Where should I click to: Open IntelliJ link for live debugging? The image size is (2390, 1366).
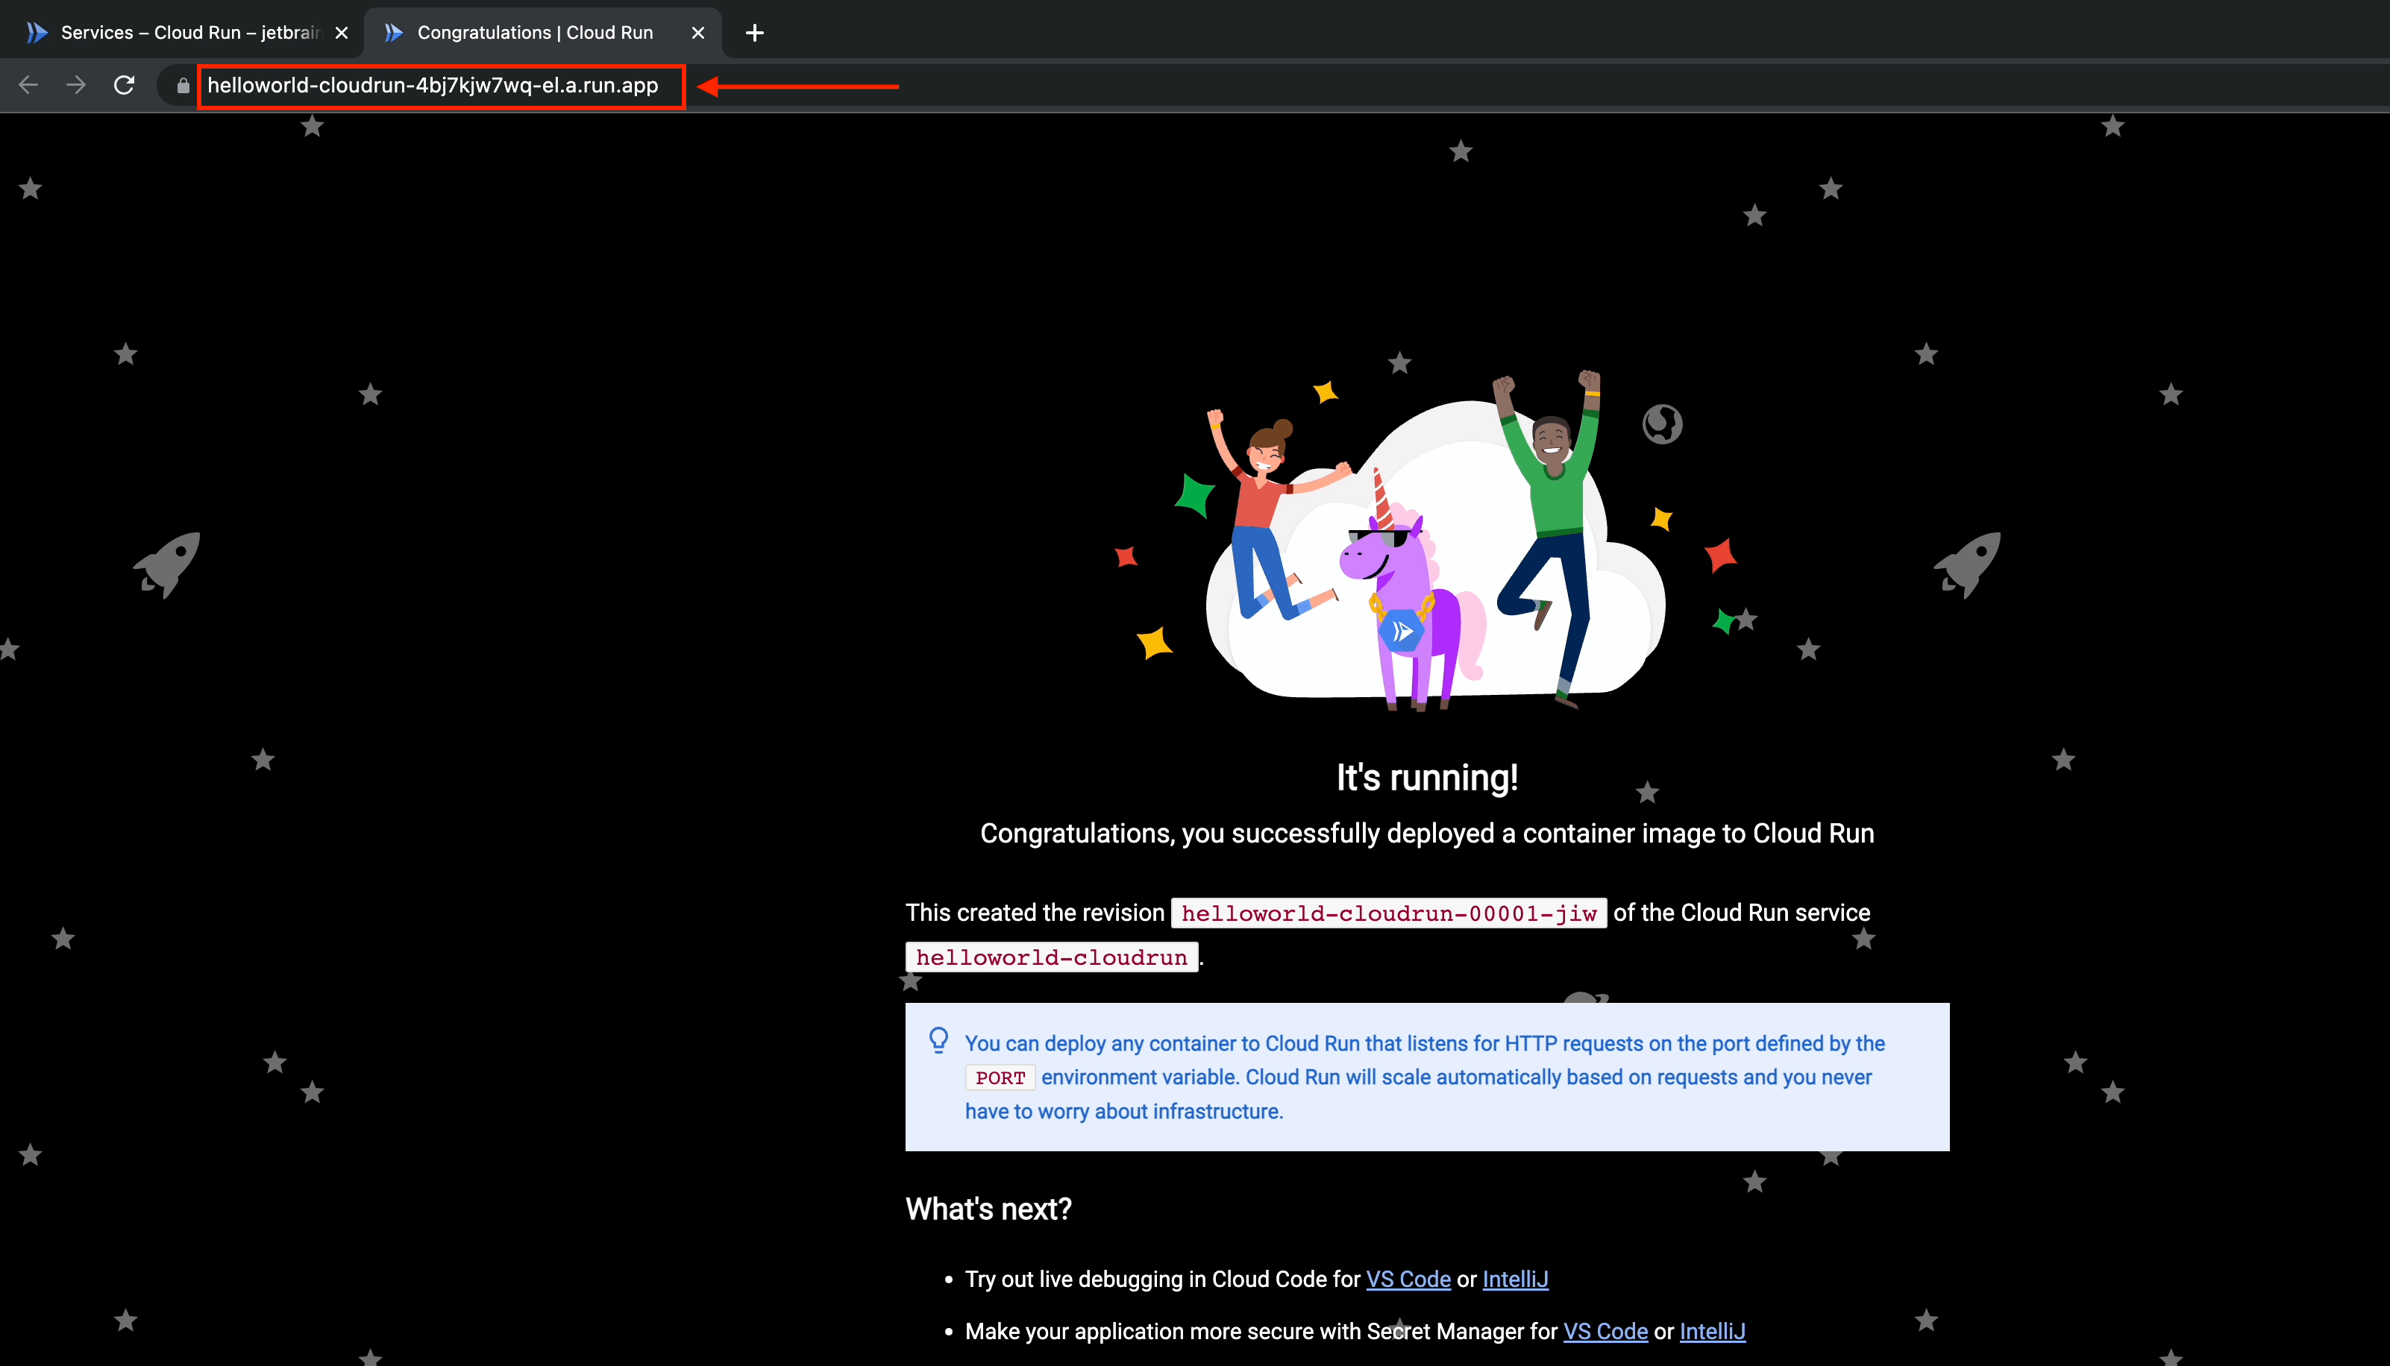click(x=1514, y=1279)
